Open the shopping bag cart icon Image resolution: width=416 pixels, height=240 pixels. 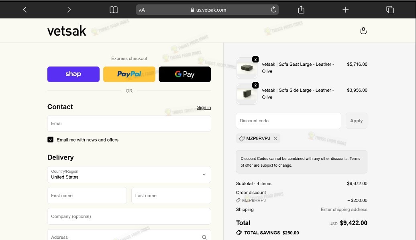pyautogui.click(x=363, y=31)
